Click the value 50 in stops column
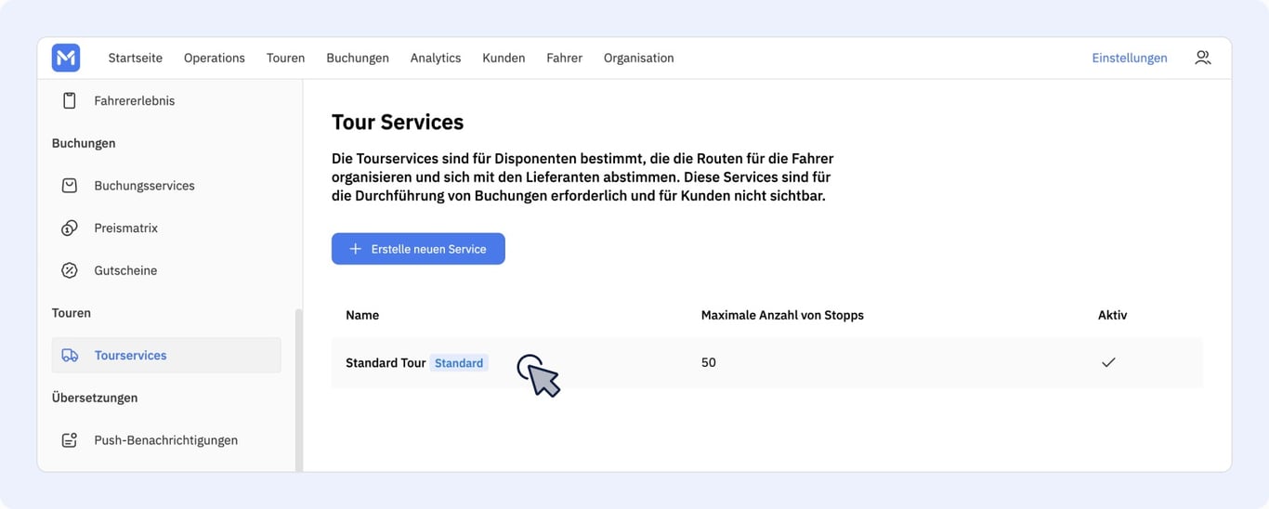Image resolution: width=1269 pixels, height=509 pixels. point(709,363)
